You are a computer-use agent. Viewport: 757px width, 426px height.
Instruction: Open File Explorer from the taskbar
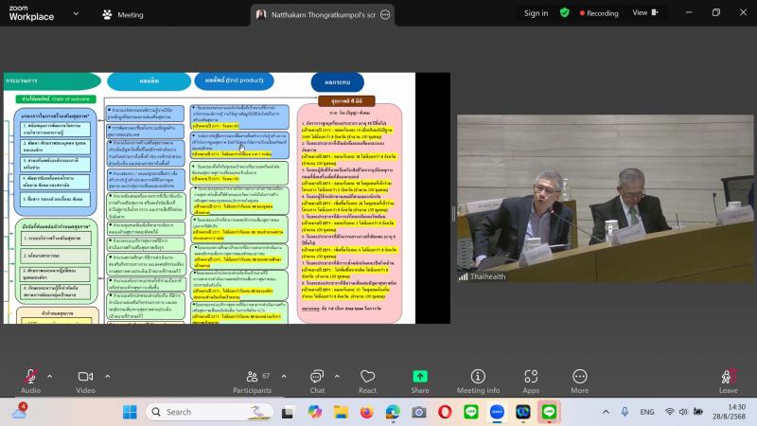[x=341, y=412]
